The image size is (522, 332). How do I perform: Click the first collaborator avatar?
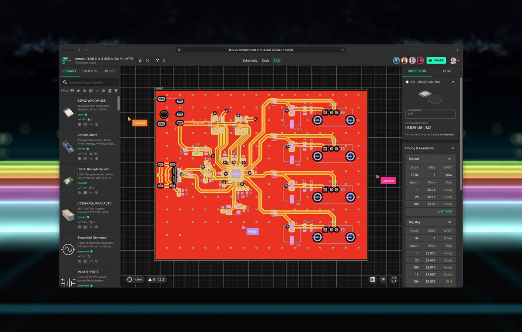pos(397,60)
